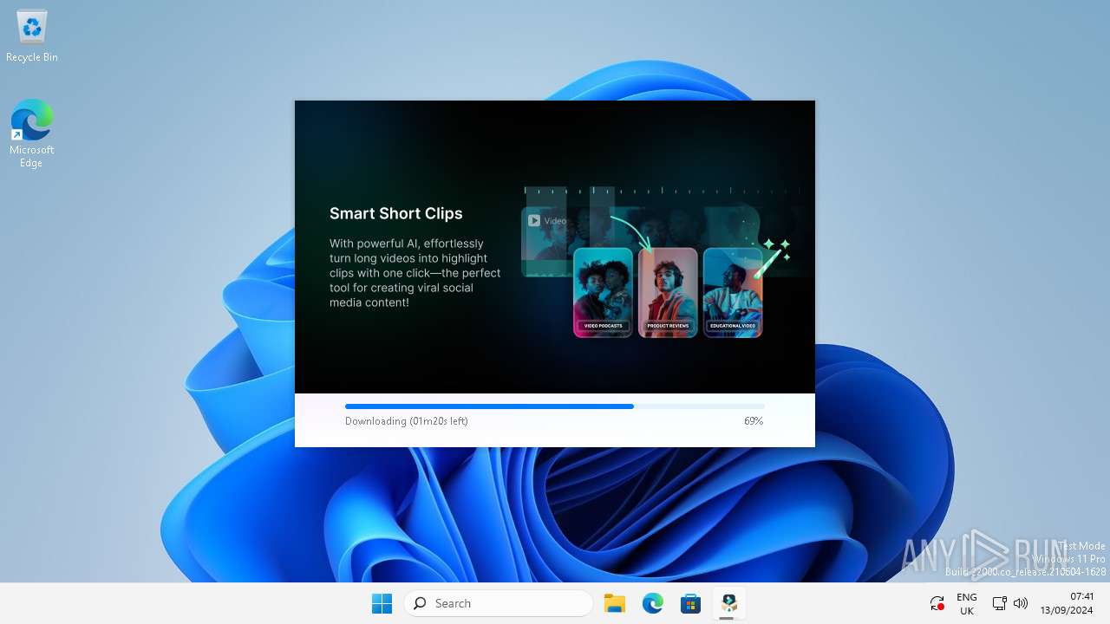
Task: Open the Windows Start menu
Action: click(382, 603)
